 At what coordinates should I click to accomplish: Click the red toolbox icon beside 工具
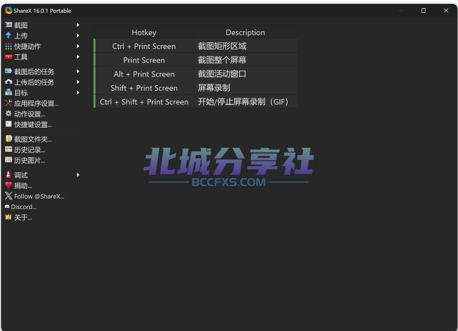click(x=8, y=57)
